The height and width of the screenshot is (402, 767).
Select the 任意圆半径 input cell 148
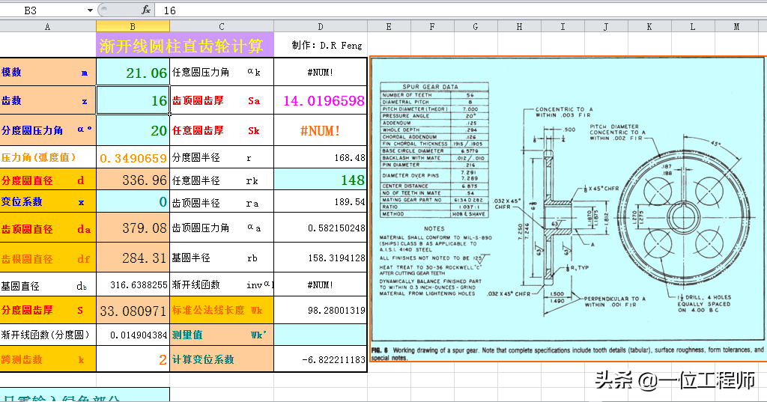click(321, 180)
